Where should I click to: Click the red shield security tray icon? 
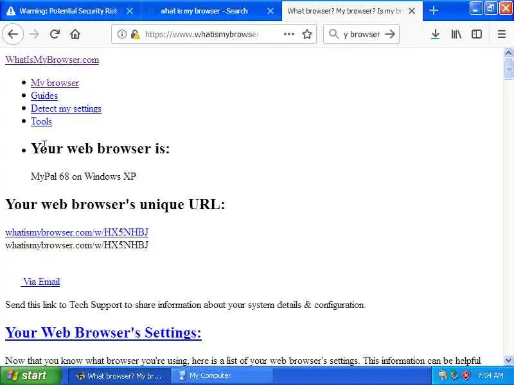pos(466,375)
